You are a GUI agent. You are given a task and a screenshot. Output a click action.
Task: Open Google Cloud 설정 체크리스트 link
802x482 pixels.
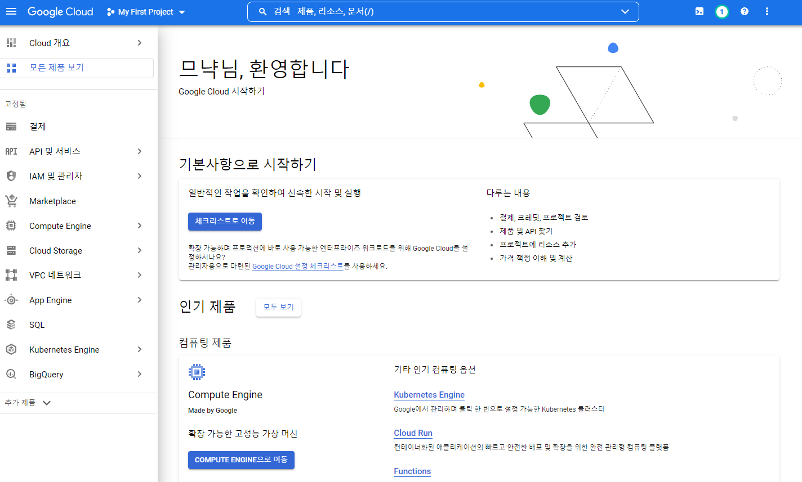(297, 267)
